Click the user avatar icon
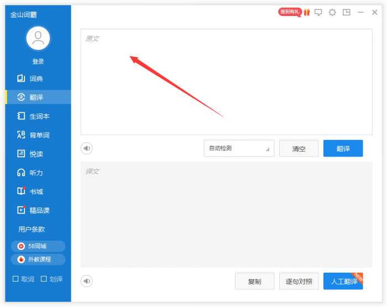387x307 pixels. (38, 38)
